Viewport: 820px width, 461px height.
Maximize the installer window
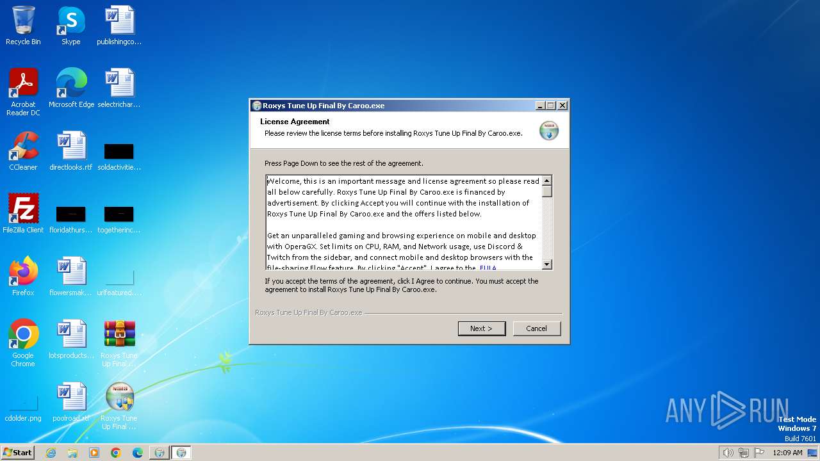pyautogui.click(x=551, y=106)
